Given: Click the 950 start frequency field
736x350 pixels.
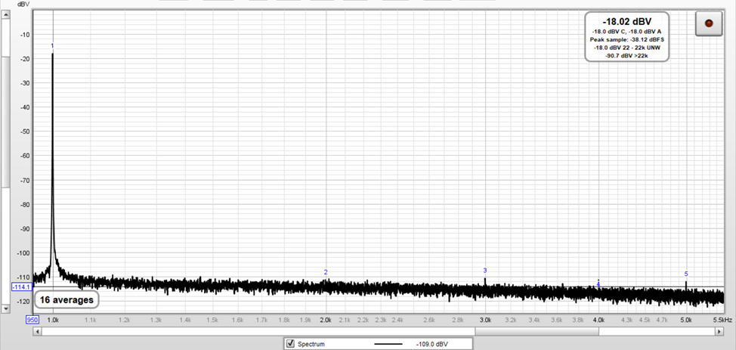Looking at the screenshot, I should [32, 320].
